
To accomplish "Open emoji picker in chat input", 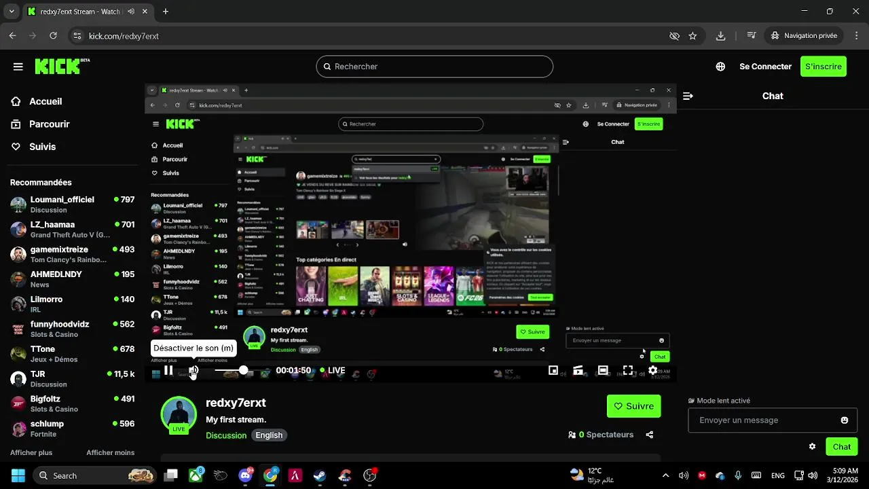I will (845, 420).
